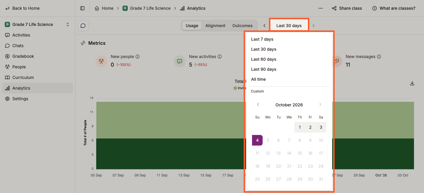Click the New people info icon
The height and width of the screenshot is (193, 424).
click(x=138, y=57)
